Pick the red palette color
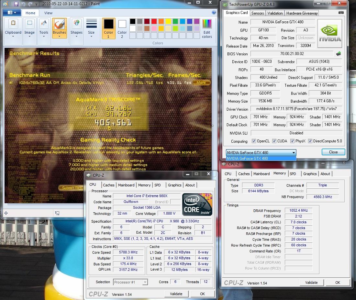The height and width of the screenshot is (300, 356). tap(154, 21)
